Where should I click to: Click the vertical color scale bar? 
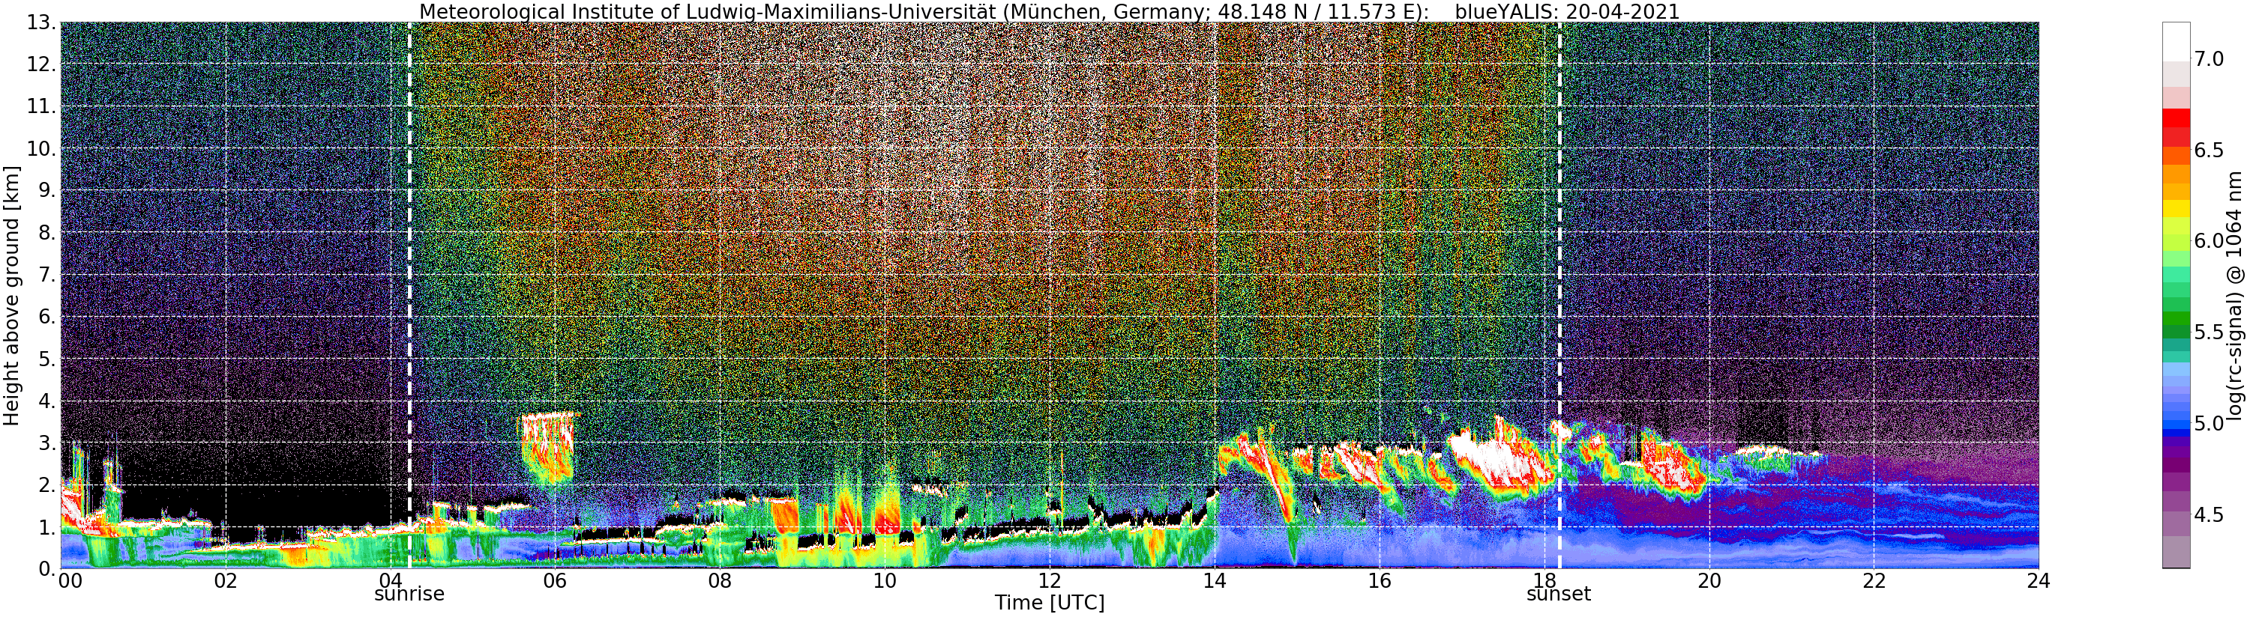click(2176, 295)
